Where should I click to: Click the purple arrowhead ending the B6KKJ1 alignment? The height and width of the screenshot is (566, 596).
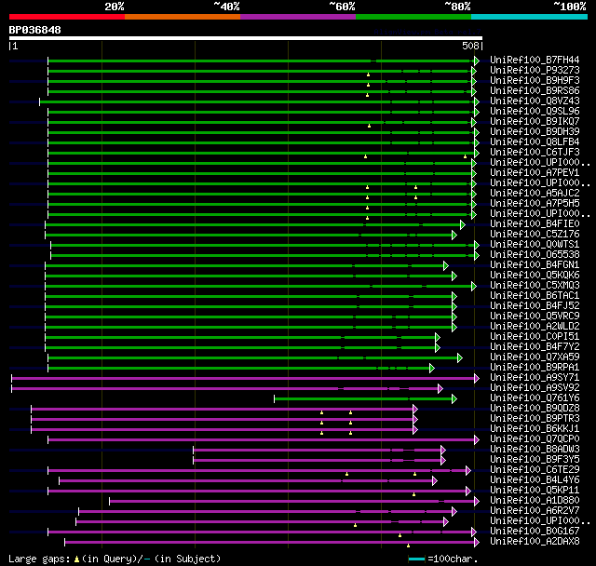click(x=415, y=430)
